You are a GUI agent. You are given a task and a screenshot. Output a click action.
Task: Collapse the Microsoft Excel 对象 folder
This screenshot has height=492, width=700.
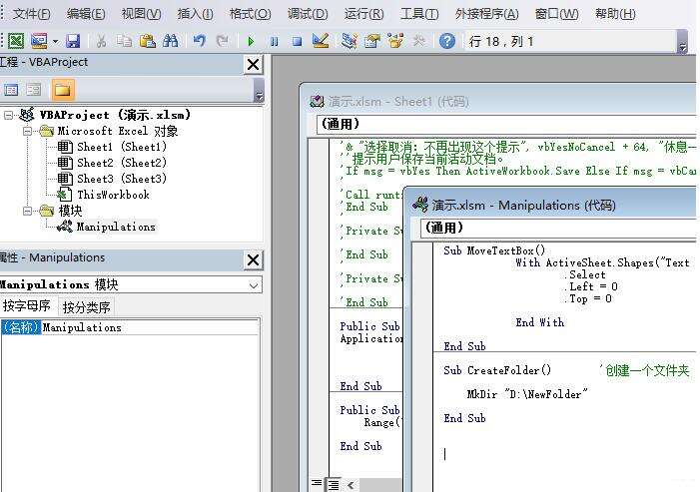27,131
